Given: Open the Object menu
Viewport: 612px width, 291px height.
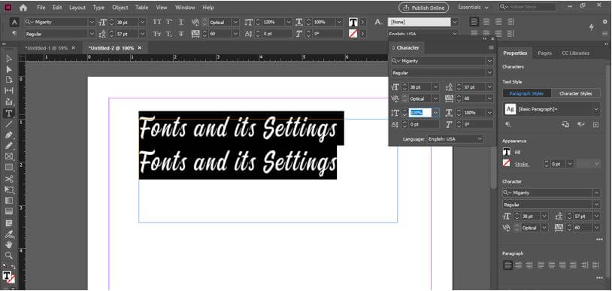Looking at the screenshot, I should point(120,8).
